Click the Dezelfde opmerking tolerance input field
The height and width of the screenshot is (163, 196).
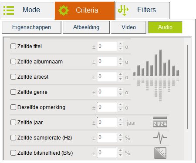coord(107,107)
